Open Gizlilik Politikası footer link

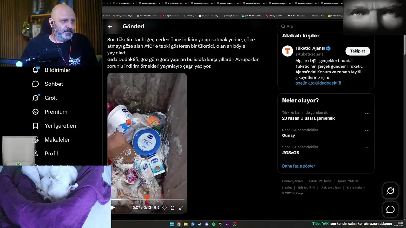click(x=320, y=181)
